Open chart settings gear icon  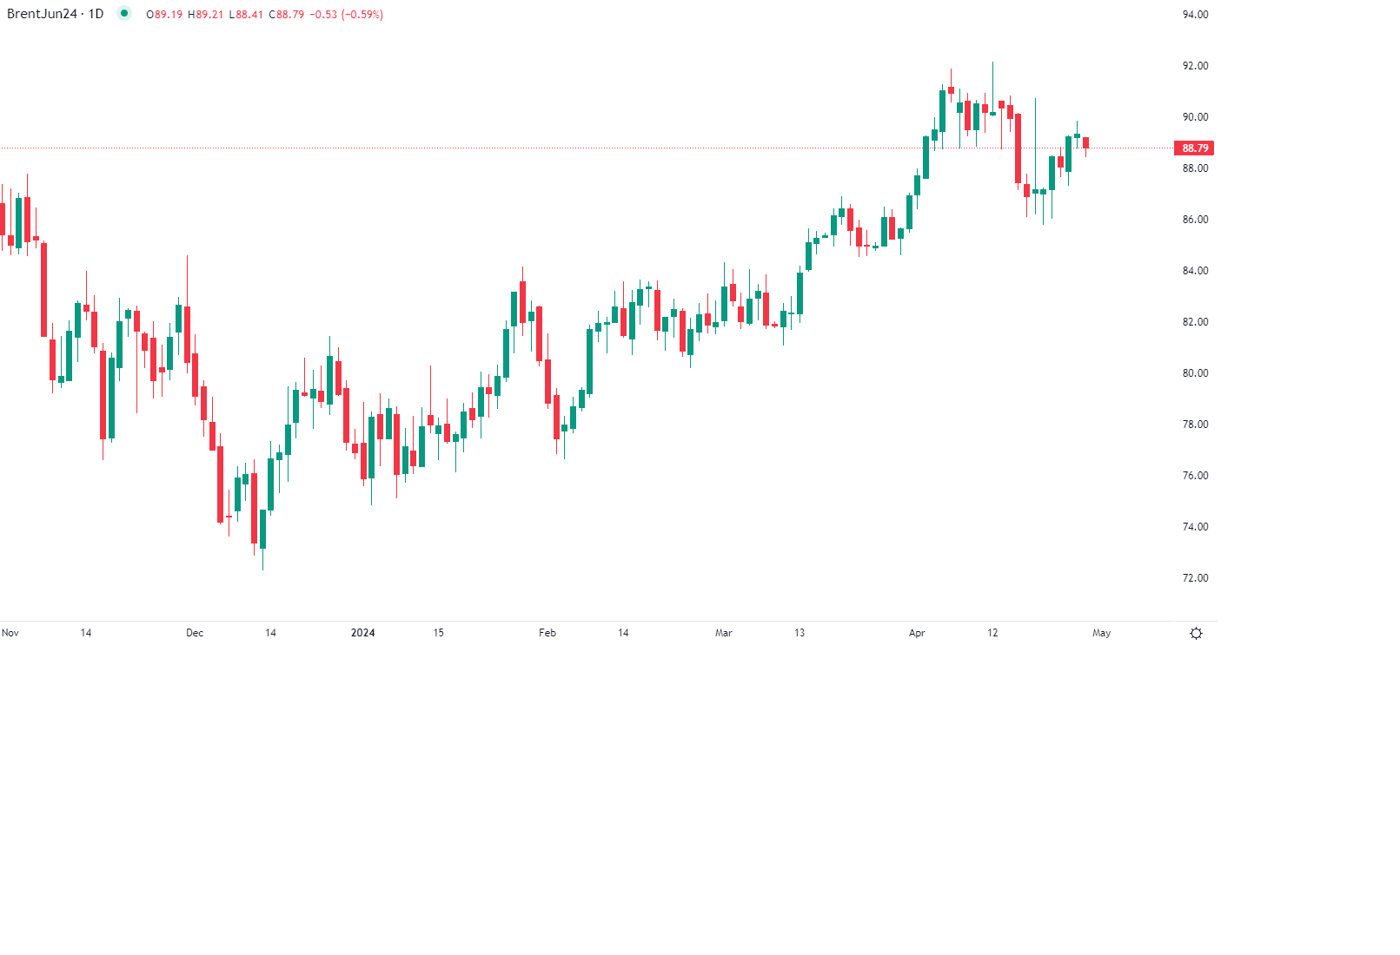click(x=1196, y=633)
